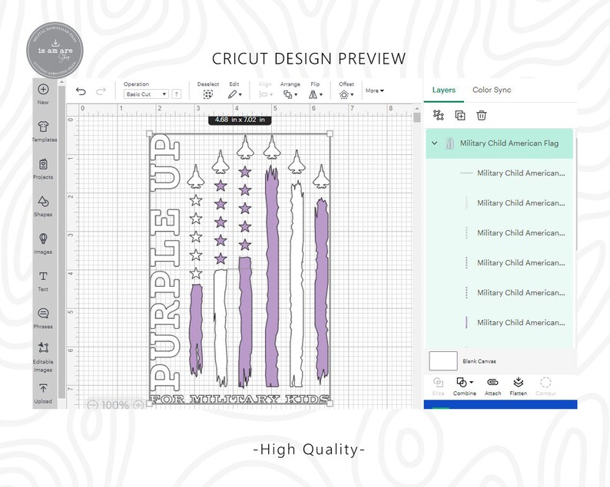Image resolution: width=610 pixels, height=487 pixels.
Task: Undo the last action
Action: click(81, 91)
